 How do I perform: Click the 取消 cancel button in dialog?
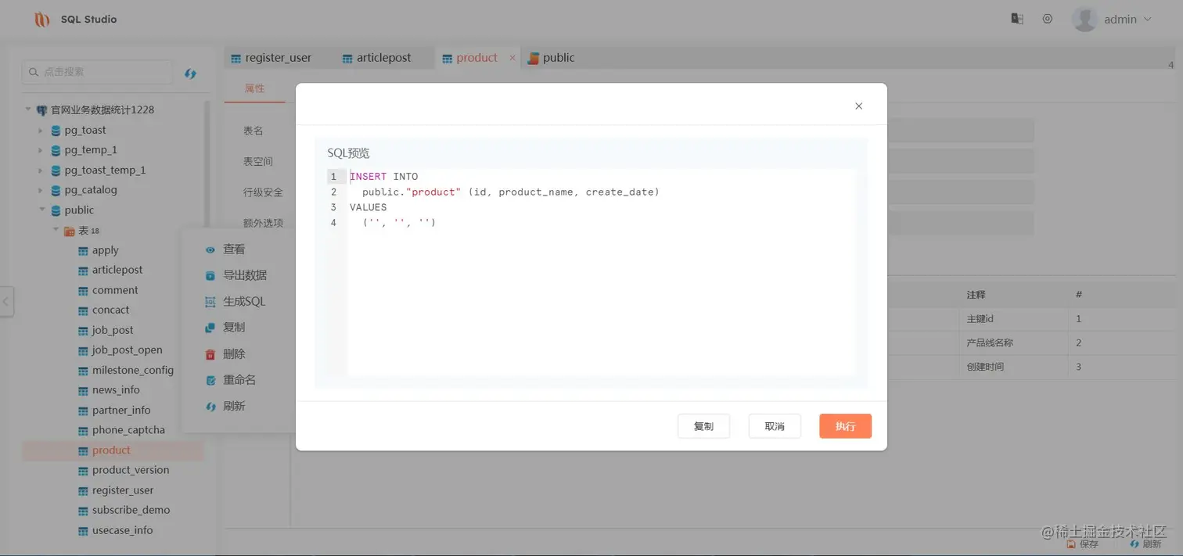pyautogui.click(x=774, y=425)
